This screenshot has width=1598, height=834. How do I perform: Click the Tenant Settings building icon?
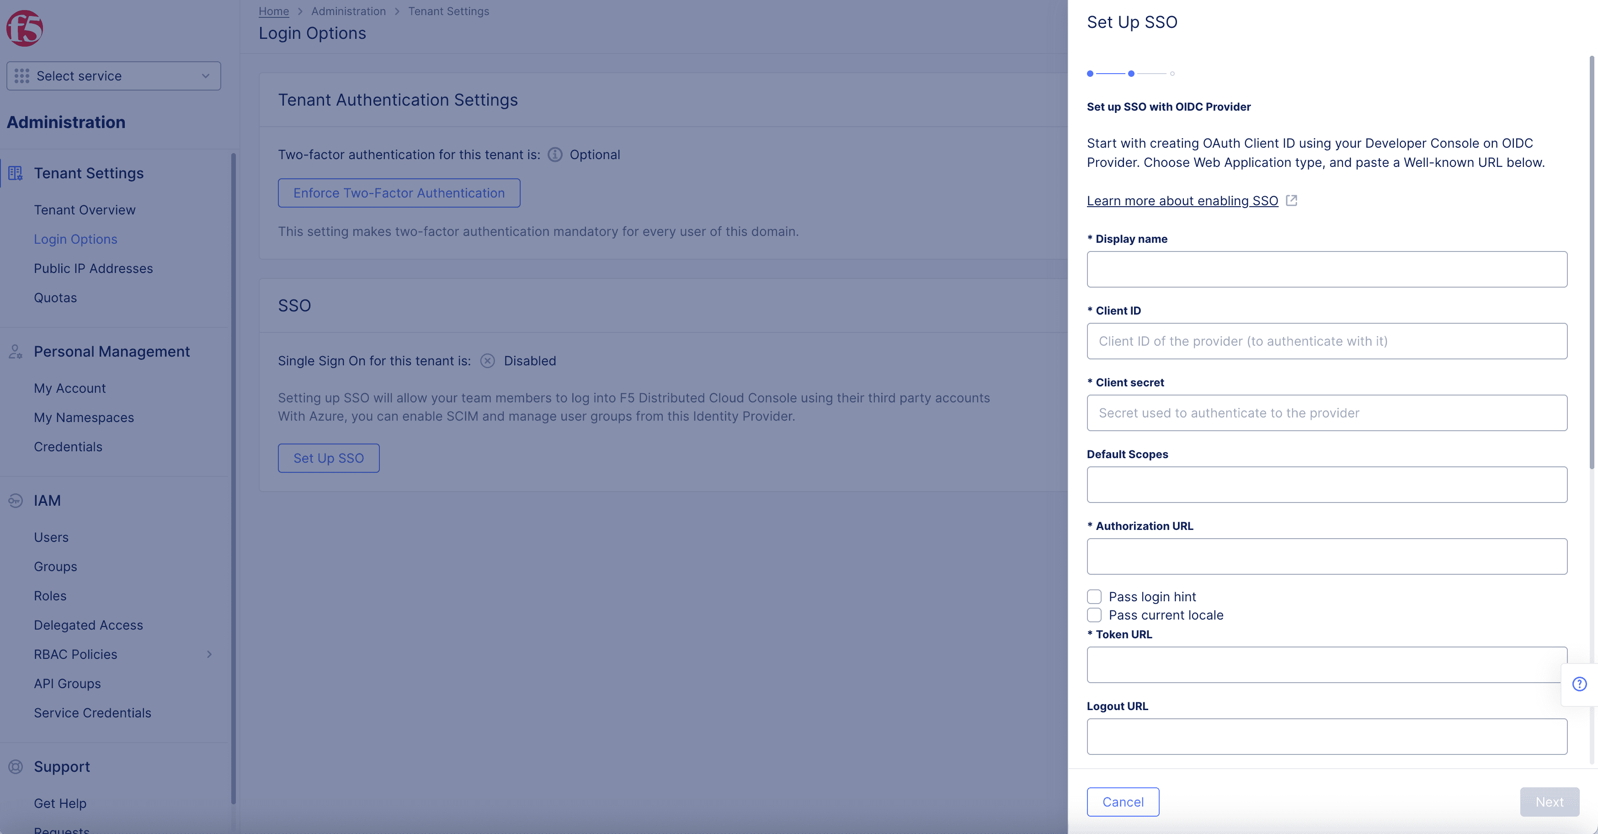pos(16,173)
